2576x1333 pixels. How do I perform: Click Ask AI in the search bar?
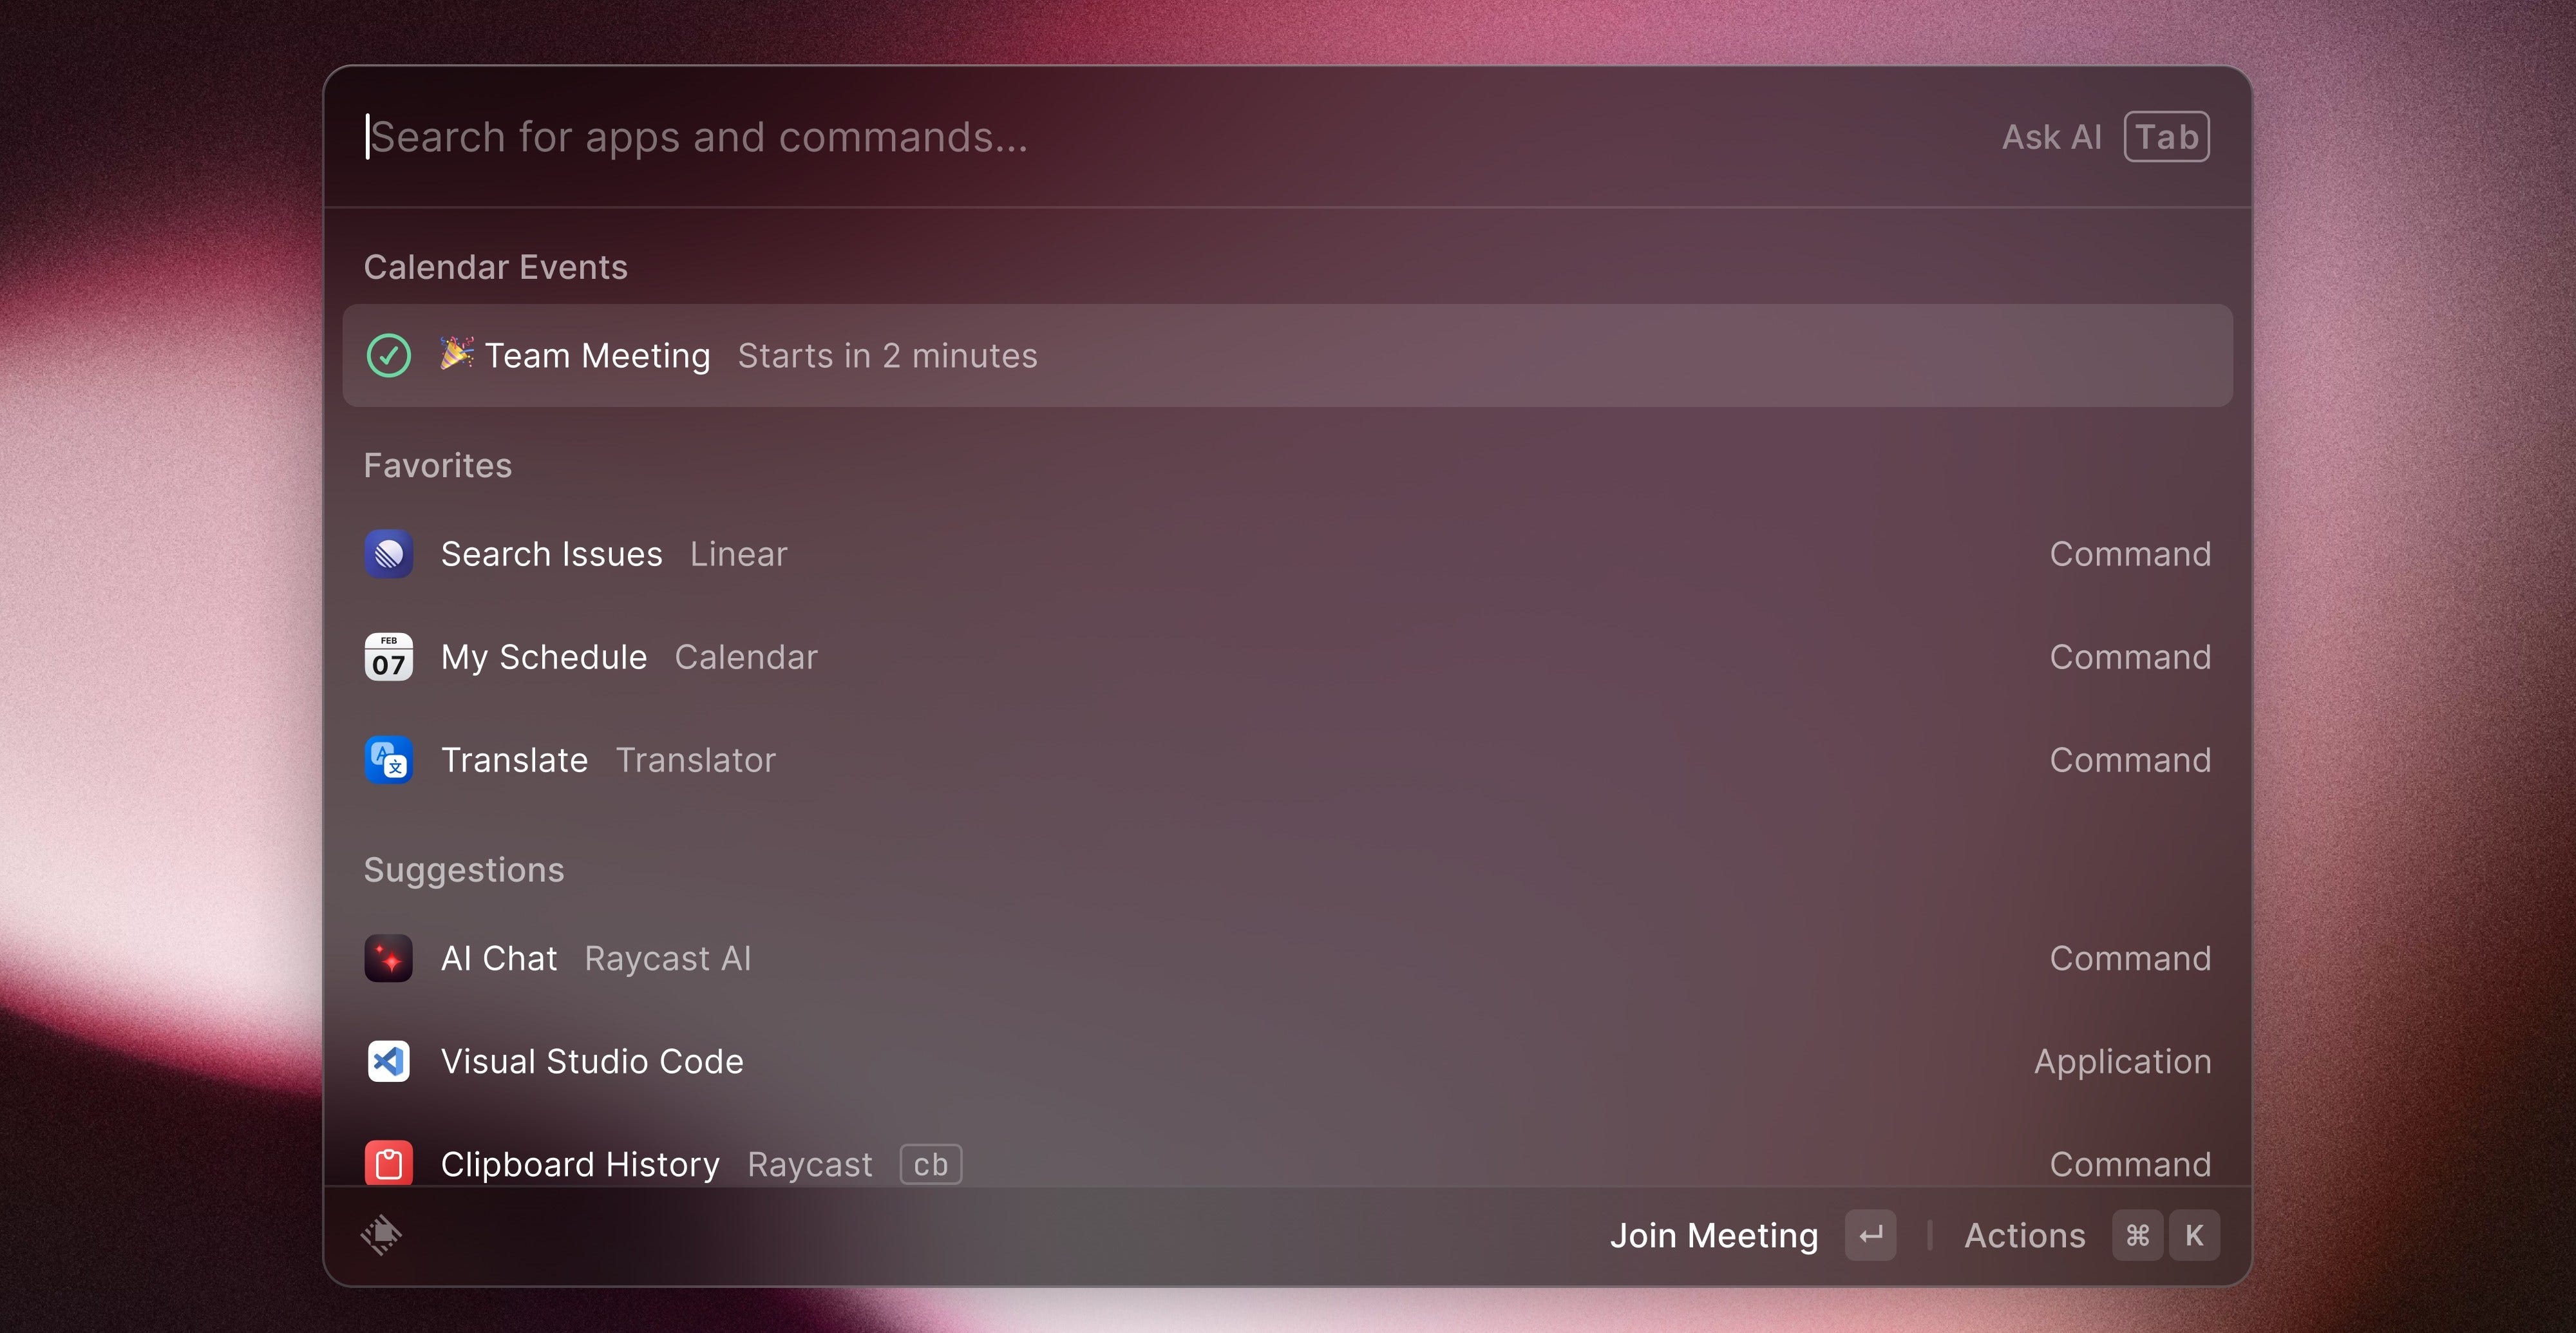coord(2051,137)
